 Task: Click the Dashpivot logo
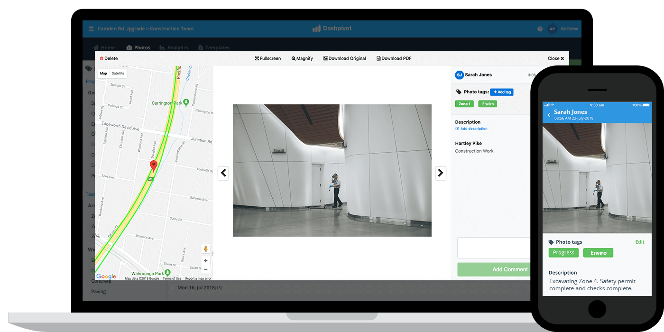(x=332, y=28)
